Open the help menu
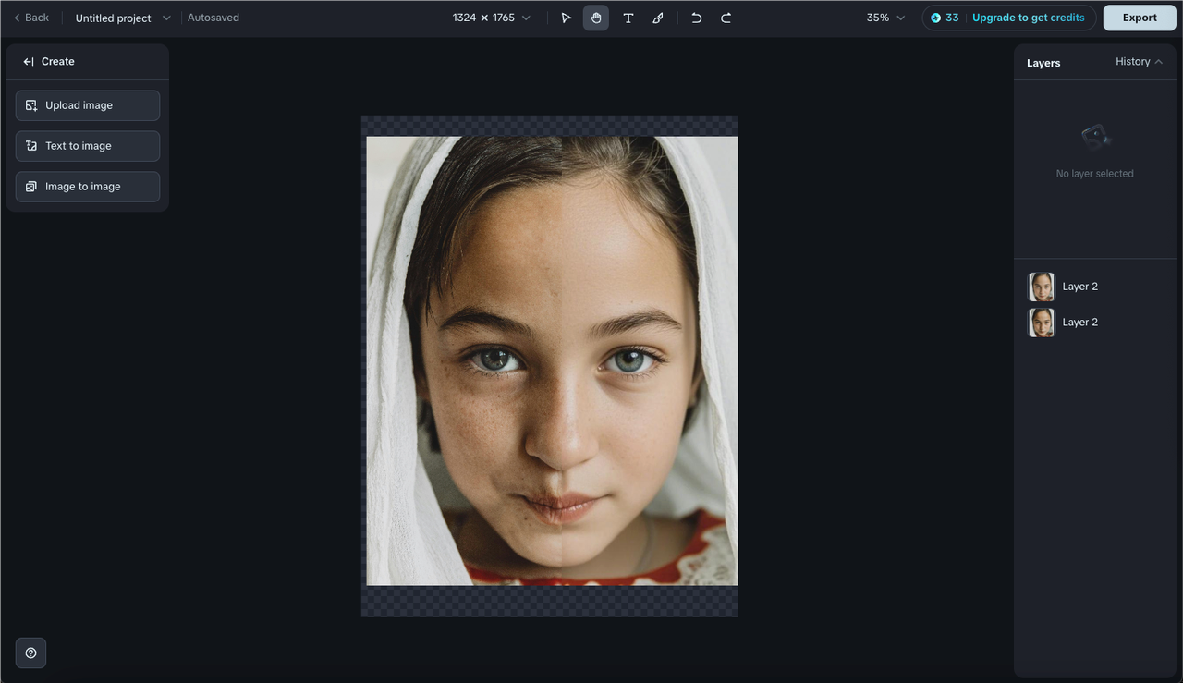This screenshot has width=1183, height=683. point(30,653)
